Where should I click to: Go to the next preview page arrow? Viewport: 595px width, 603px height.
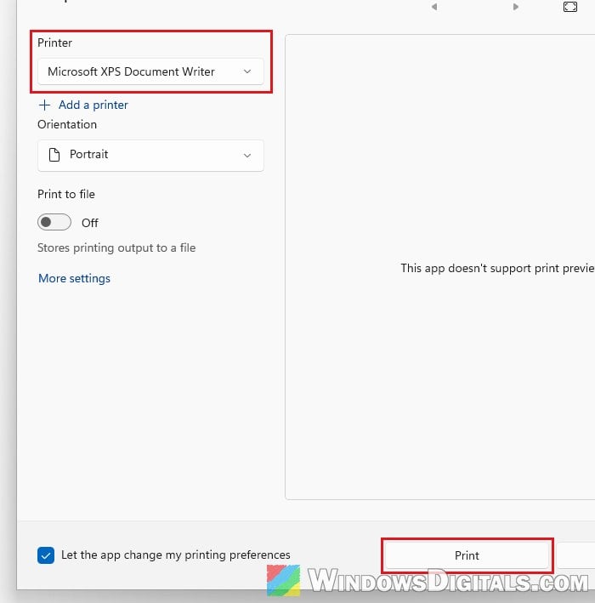click(x=515, y=7)
